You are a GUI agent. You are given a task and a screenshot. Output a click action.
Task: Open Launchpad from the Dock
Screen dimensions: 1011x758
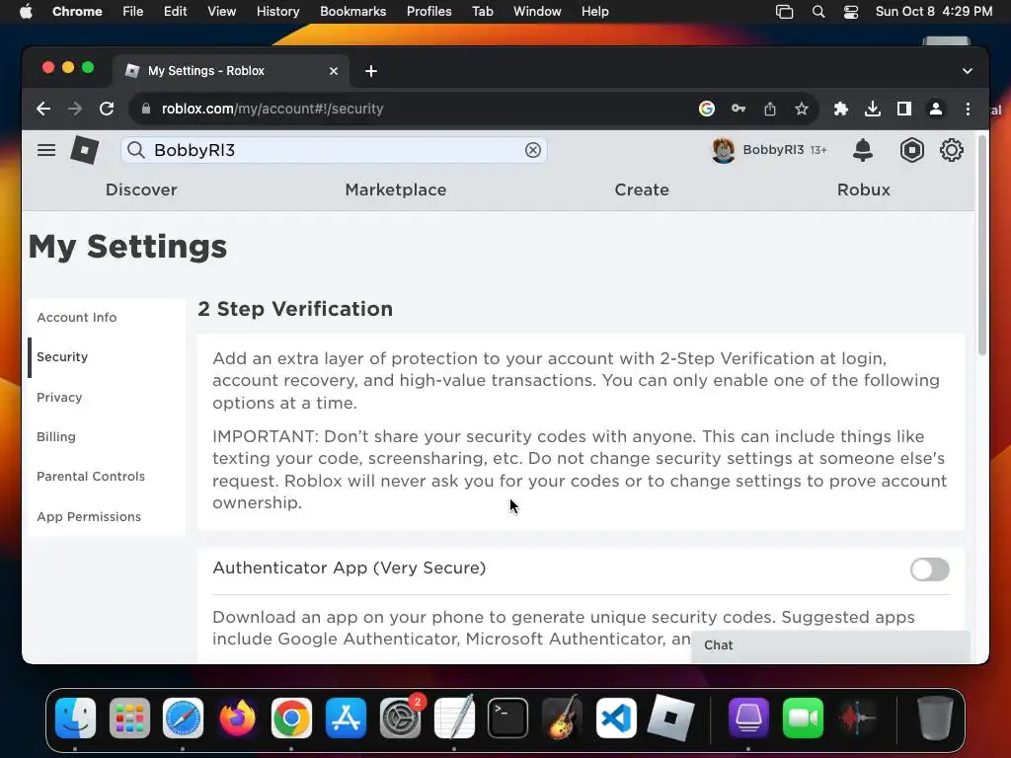pyautogui.click(x=129, y=718)
